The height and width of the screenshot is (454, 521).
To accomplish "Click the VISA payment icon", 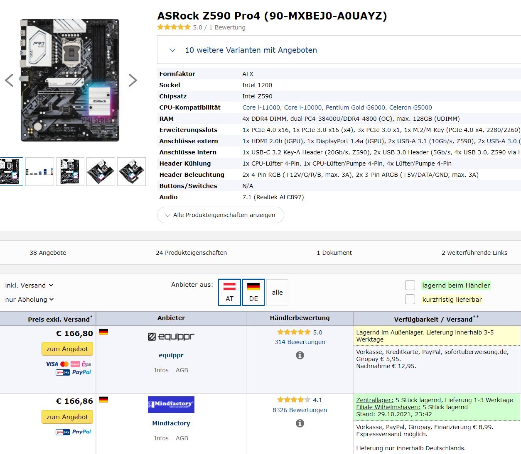I will [52, 364].
